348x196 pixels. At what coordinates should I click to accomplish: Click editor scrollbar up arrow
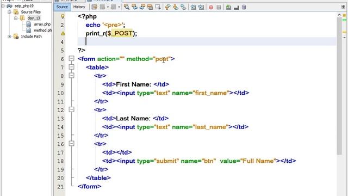coord(339,15)
